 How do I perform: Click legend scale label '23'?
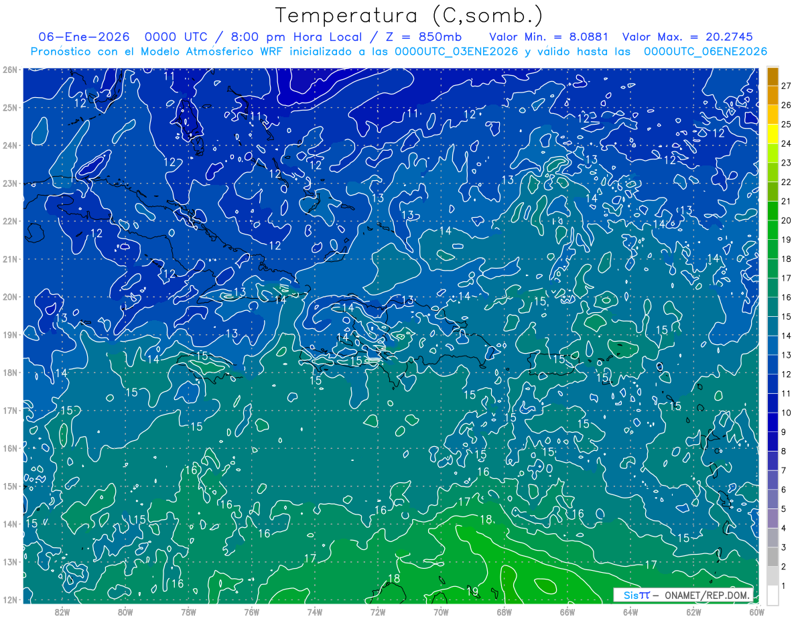(786, 163)
